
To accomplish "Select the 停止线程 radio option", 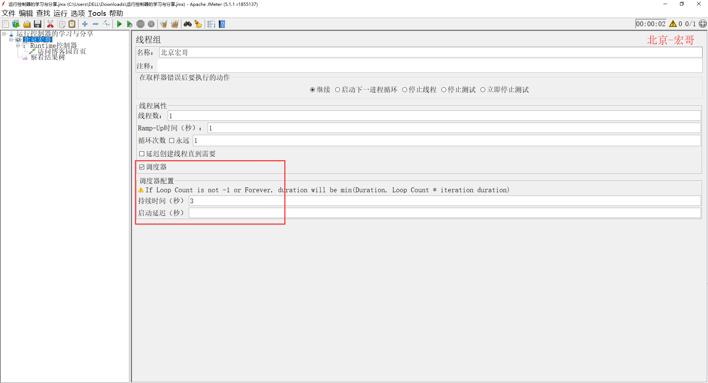I will [405, 90].
